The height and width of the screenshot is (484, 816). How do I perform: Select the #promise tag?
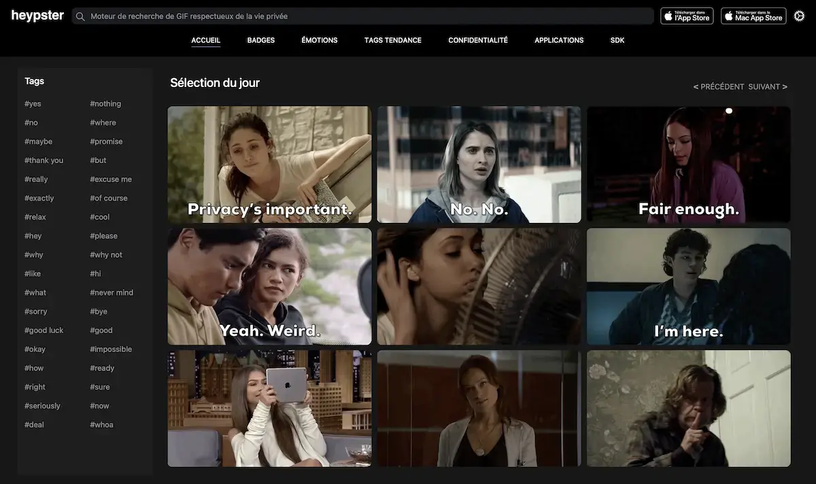(106, 141)
